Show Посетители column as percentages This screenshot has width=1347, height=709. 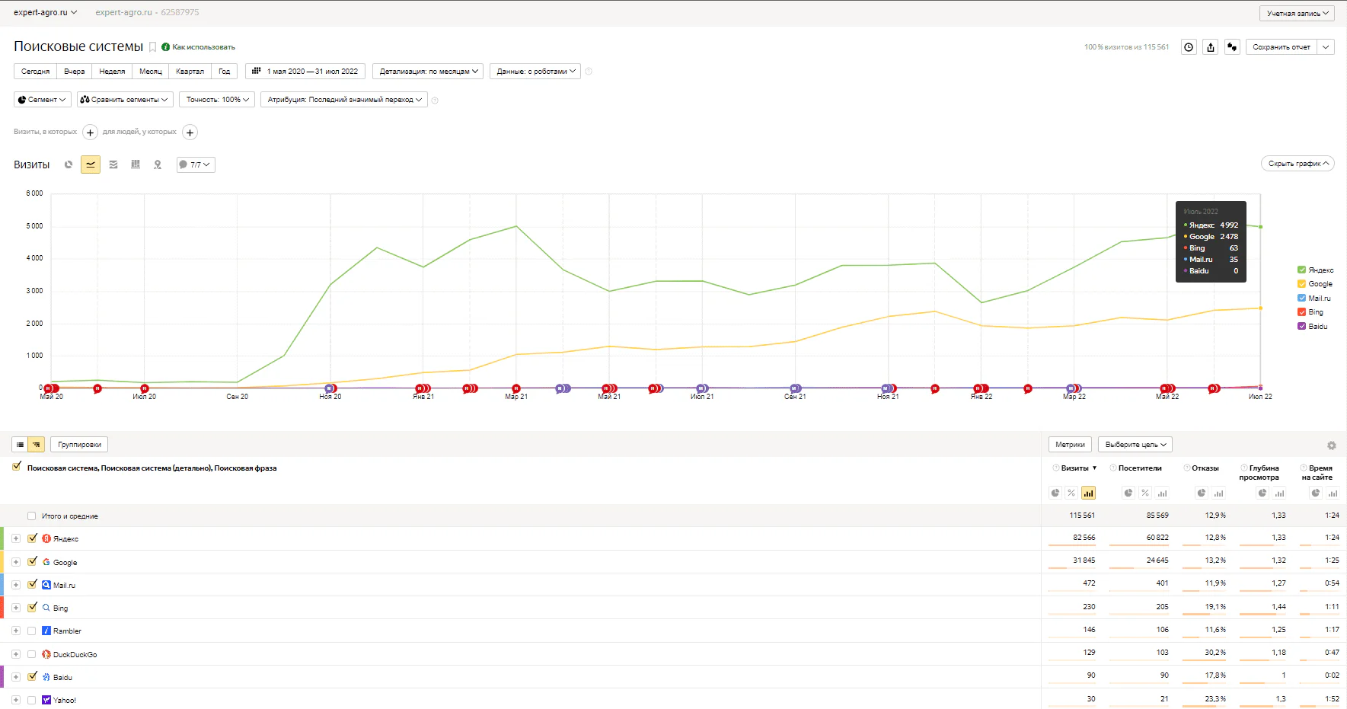click(x=1145, y=493)
